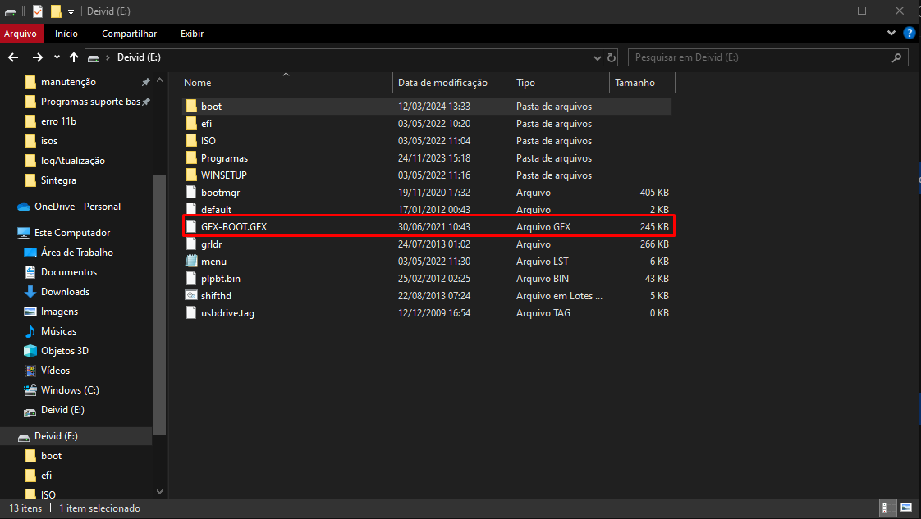Click the Downloads arrow icon in sidebar

[30, 292]
